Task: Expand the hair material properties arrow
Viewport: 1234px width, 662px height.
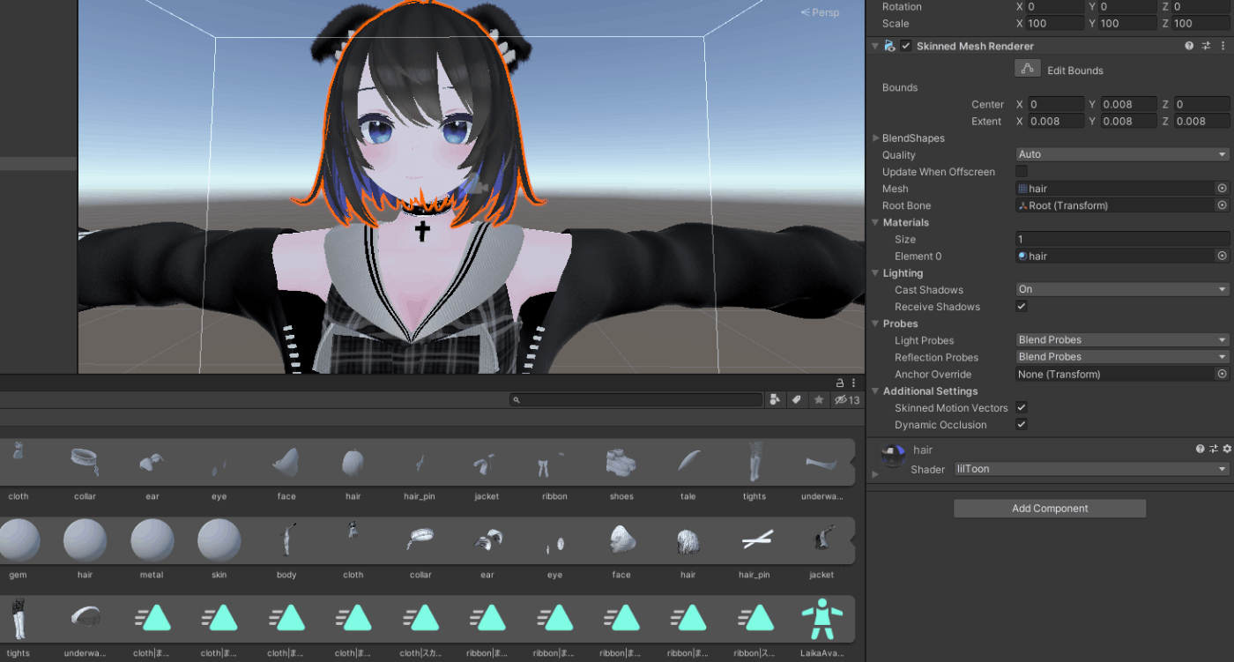Action: point(875,474)
